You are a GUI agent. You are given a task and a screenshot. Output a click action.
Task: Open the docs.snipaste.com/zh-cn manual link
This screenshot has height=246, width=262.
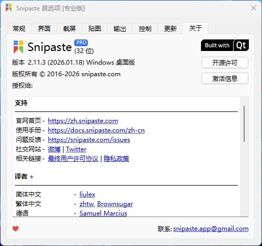96,130
